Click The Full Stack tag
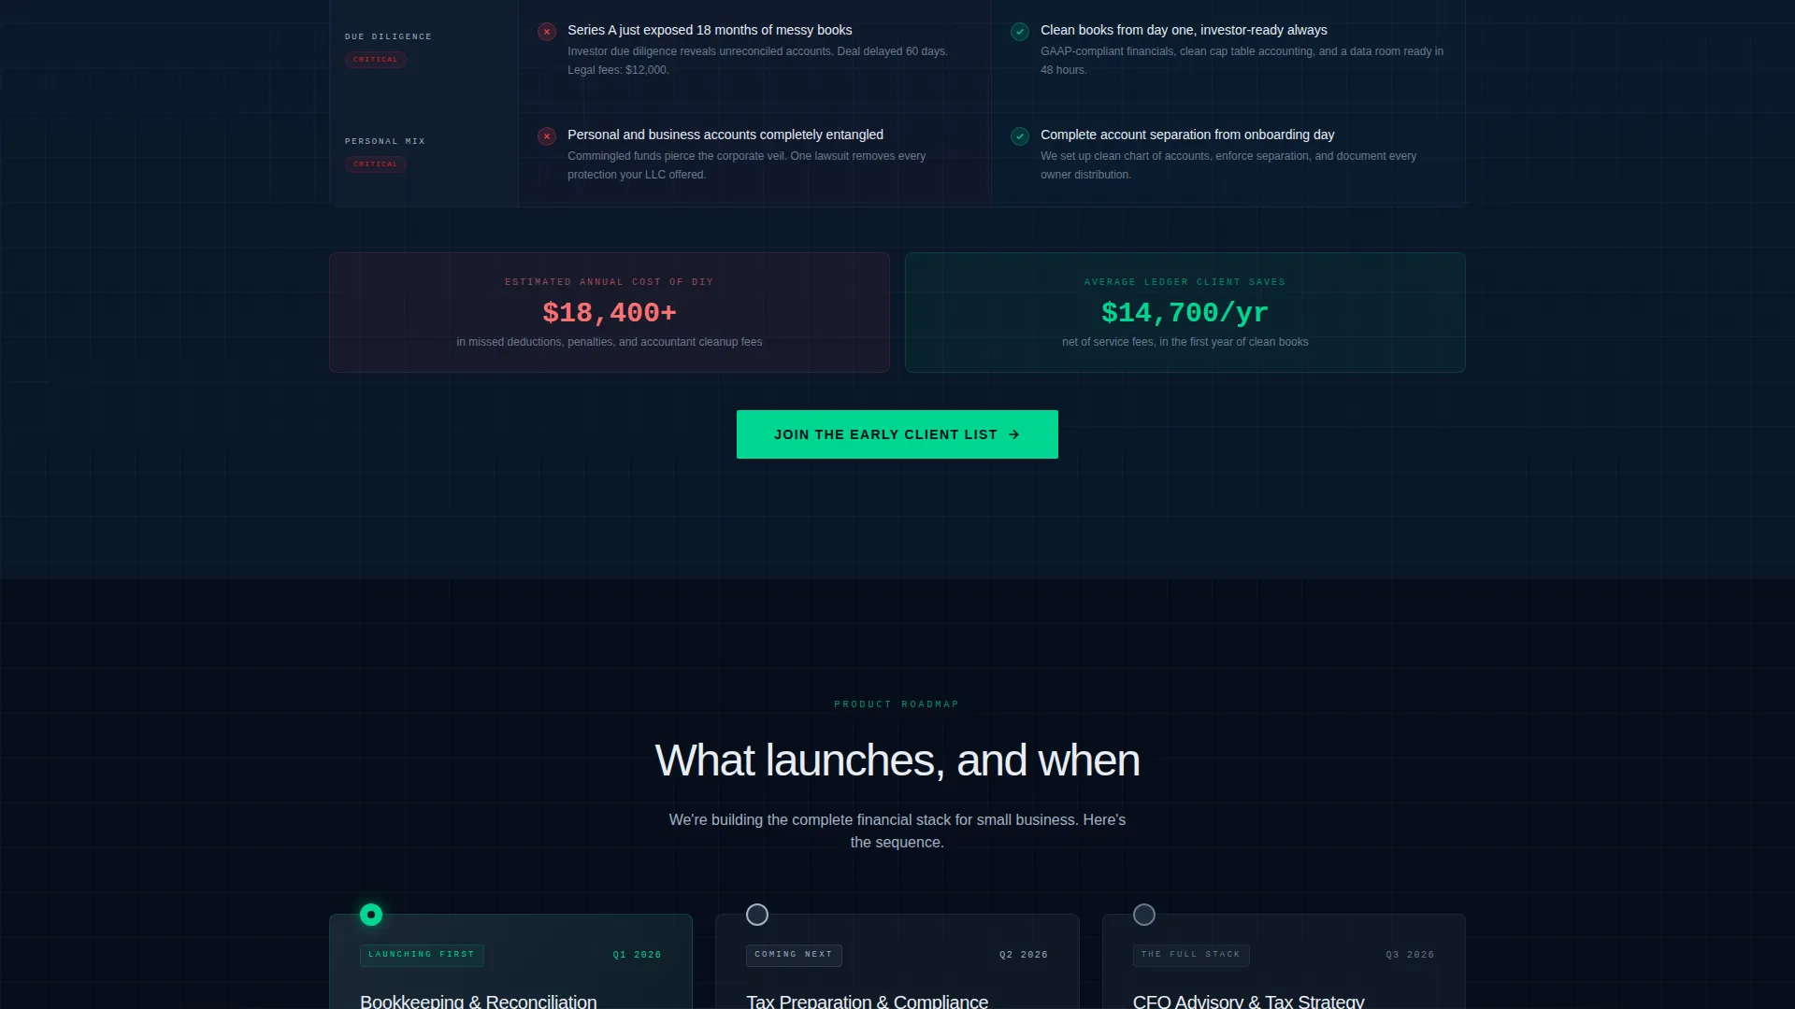Screen dimensions: 1795x1009 click(1191, 955)
